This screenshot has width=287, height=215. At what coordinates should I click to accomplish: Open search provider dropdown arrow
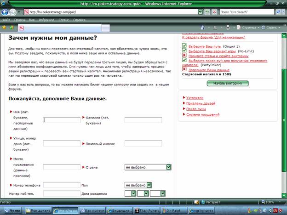pyautogui.click(x=283, y=12)
